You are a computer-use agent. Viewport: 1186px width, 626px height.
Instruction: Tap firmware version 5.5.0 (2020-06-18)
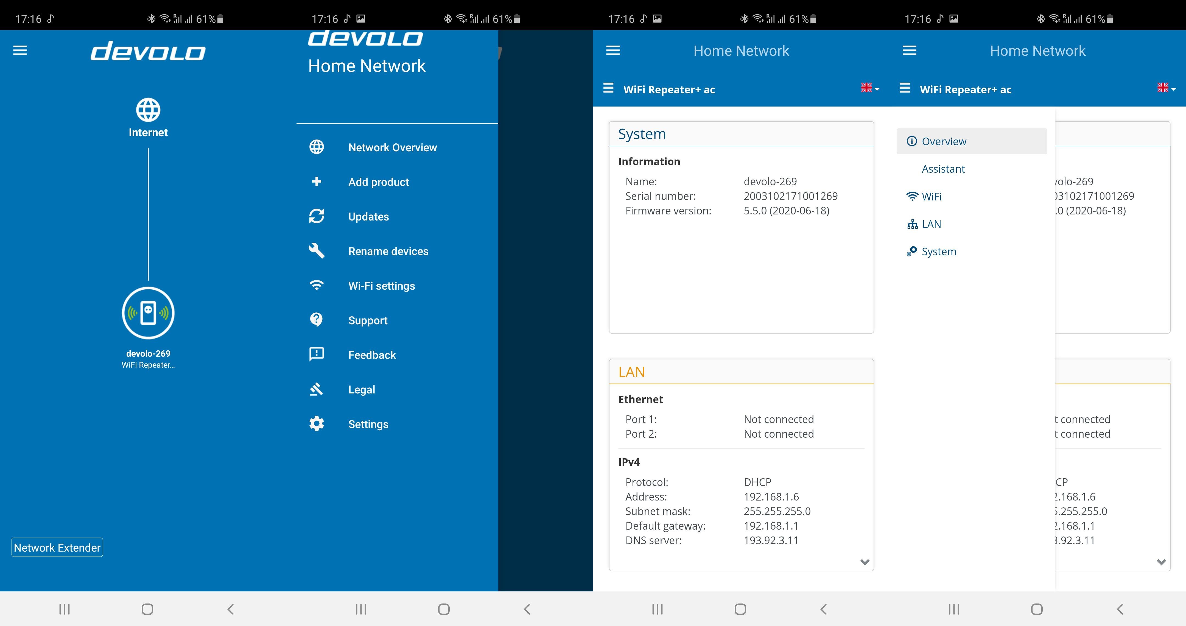tap(786, 211)
